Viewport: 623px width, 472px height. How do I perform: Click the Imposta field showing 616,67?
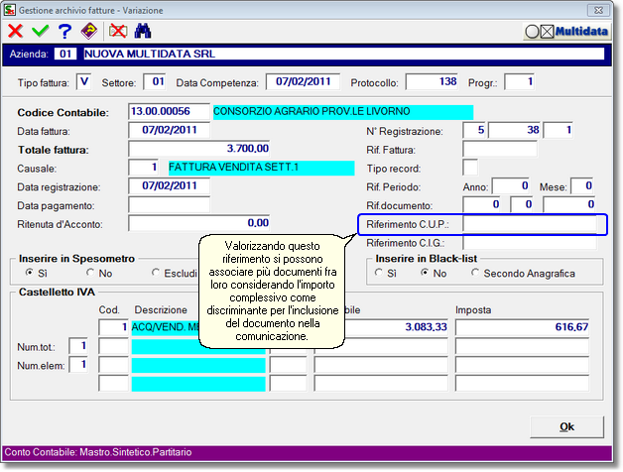pyautogui.click(x=522, y=327)
